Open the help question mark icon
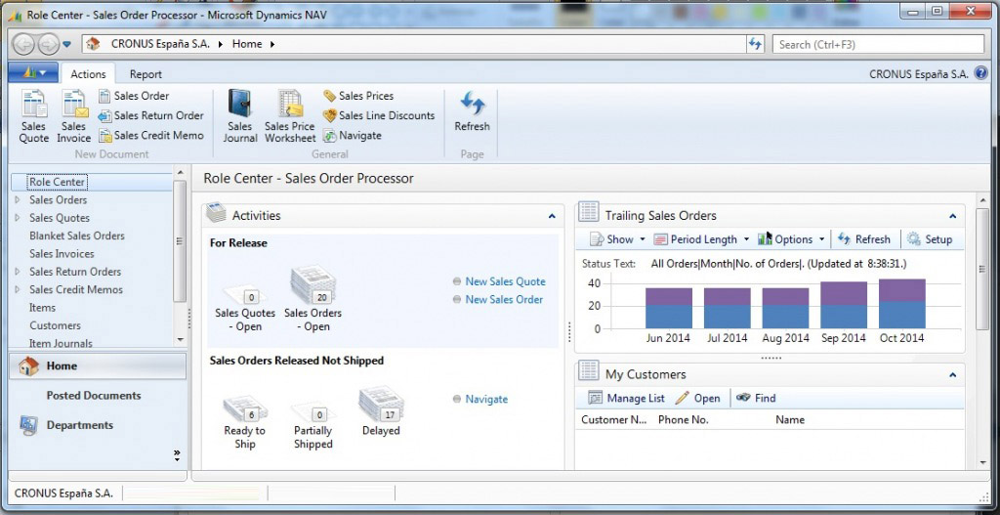The width and height of the screenshot is (1000, 515). [x=980, y=73]
